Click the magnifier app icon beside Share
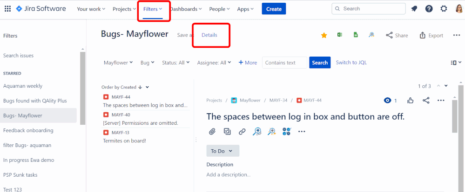This screenshot has height=192, width=465. click(371, 35)
